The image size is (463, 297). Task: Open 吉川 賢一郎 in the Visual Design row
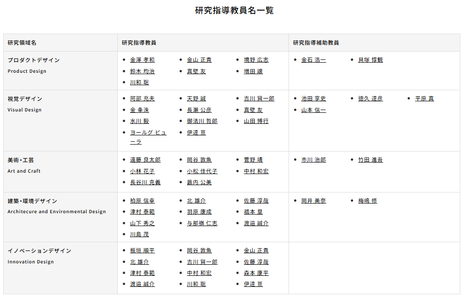point(259,99)
